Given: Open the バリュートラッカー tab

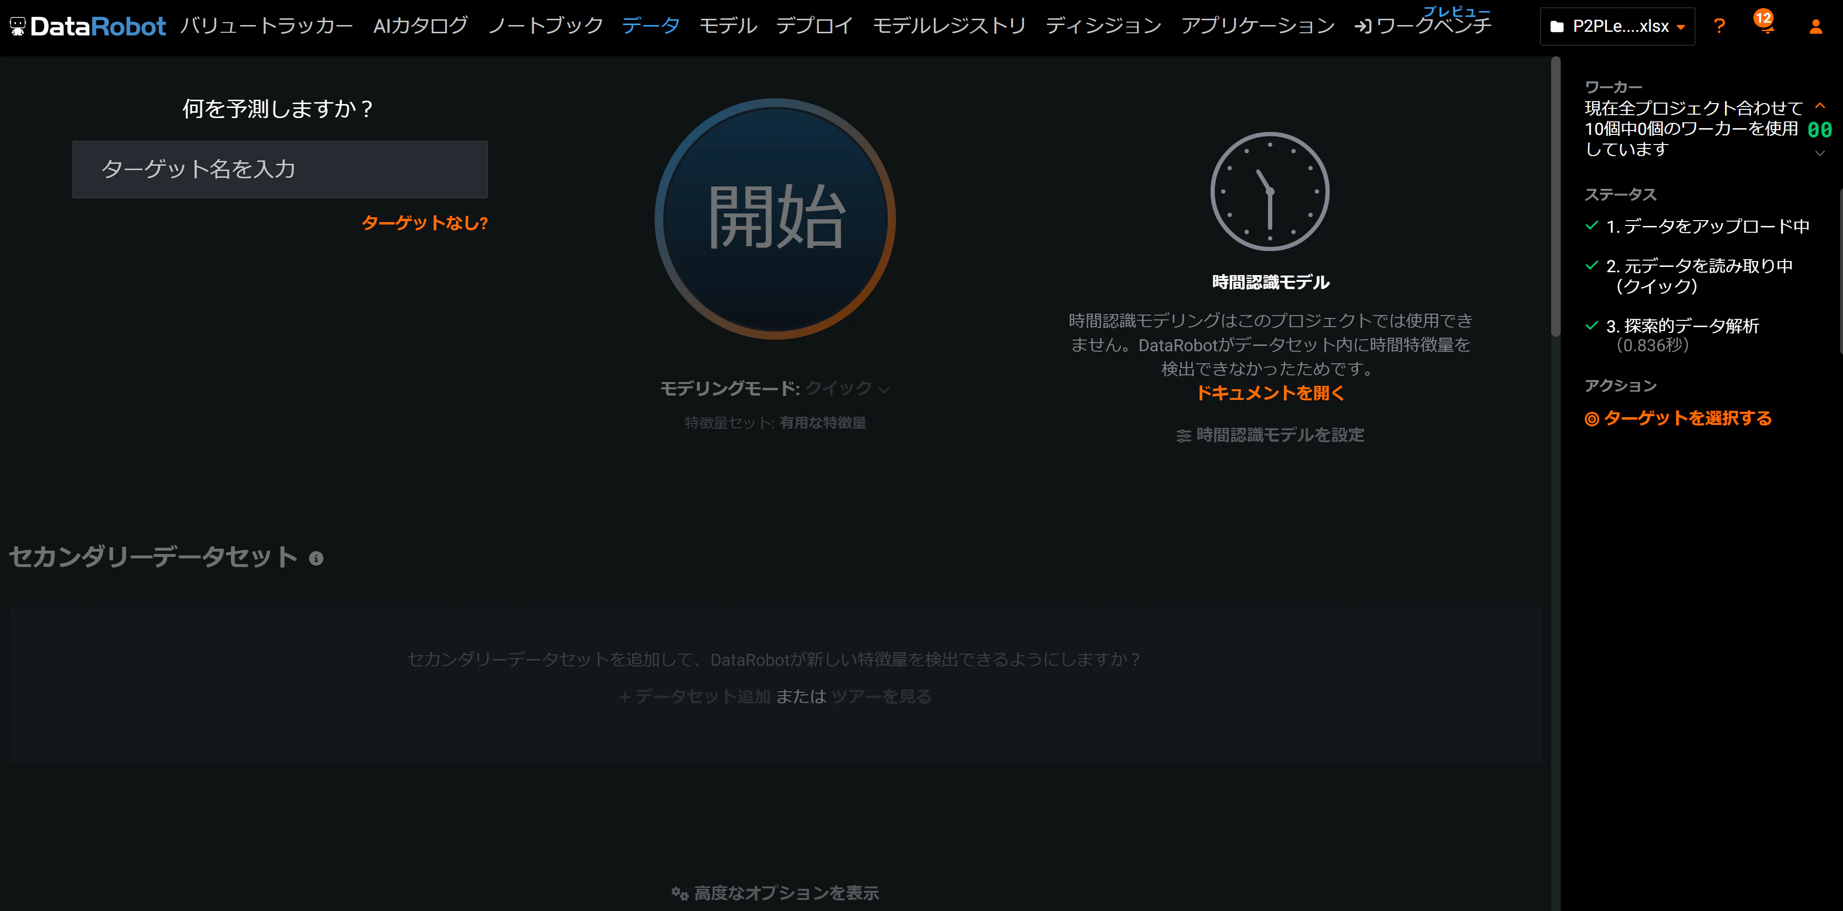Looking at the screenshot, I should click(266, 26).
